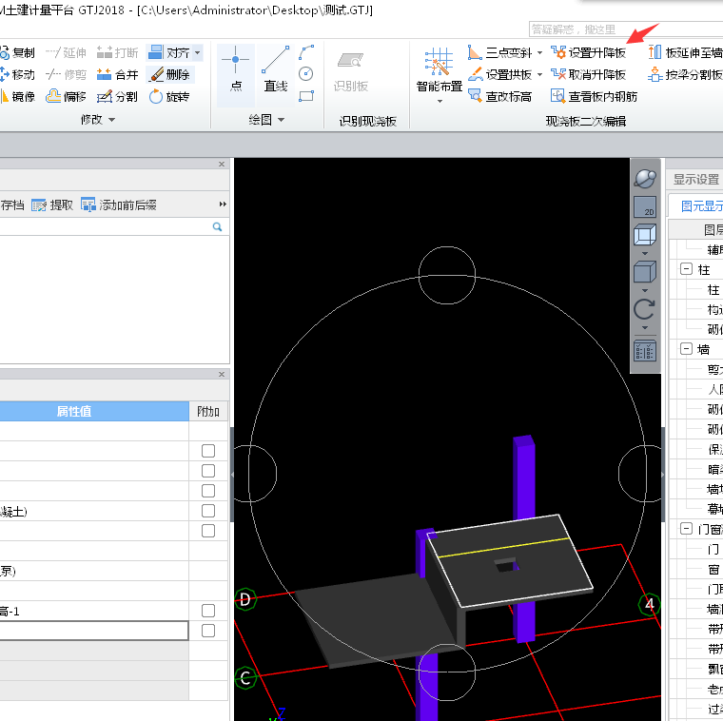
Task: Click 查改标高 elevation edit tool
Action: pyautogui.click(x=499, y=97)
